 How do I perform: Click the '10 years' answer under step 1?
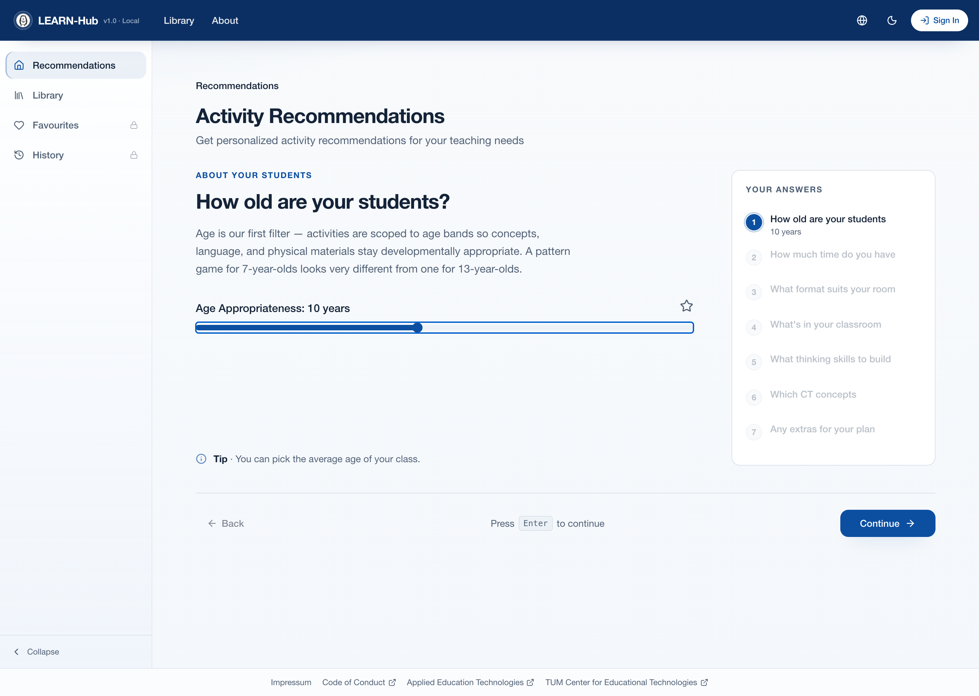coord(785,232)
